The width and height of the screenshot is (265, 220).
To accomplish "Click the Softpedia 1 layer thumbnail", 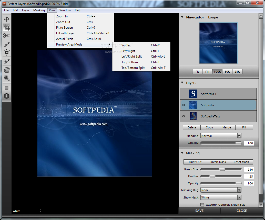I will coord(193,94).
